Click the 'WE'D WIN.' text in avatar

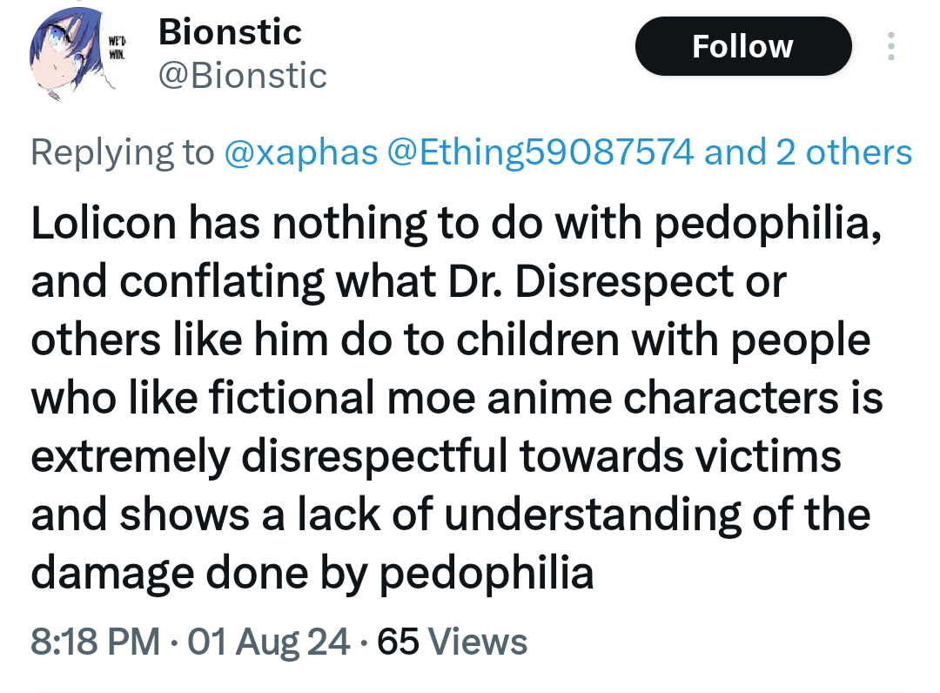[x=117, y=47]
